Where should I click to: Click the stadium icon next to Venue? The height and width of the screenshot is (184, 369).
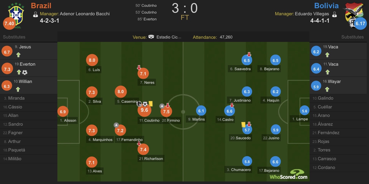(x=151, y=37)
